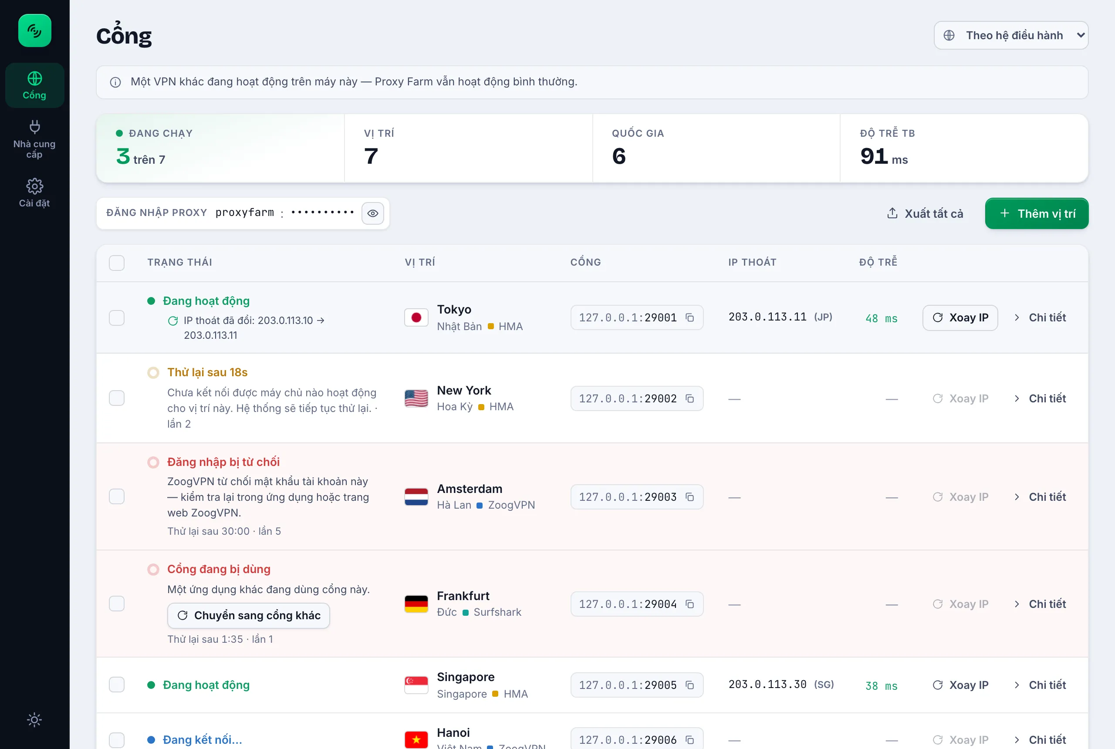1115x749 pixels.
Task: Expand Chi tiết for the Singapore row
Action: (x=1040, y=685)
